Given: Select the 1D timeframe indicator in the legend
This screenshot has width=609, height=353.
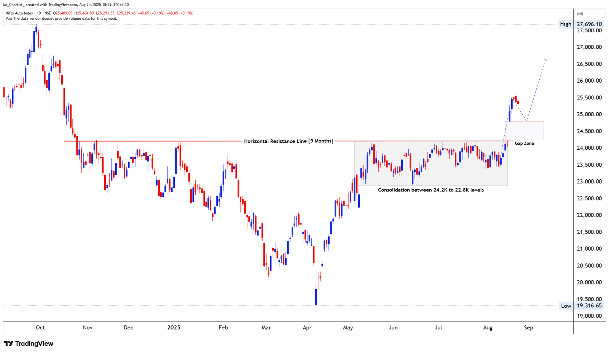Looking at the screenshot, I should coord(38,13).
